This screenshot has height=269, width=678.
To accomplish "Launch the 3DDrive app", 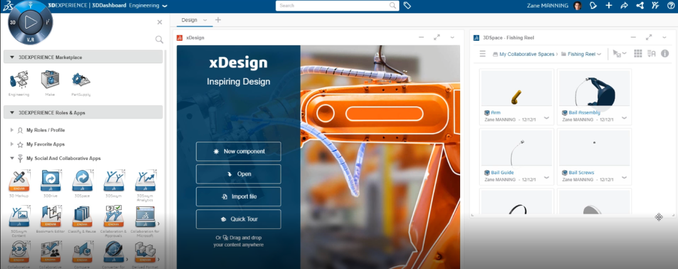I will 51,181.
